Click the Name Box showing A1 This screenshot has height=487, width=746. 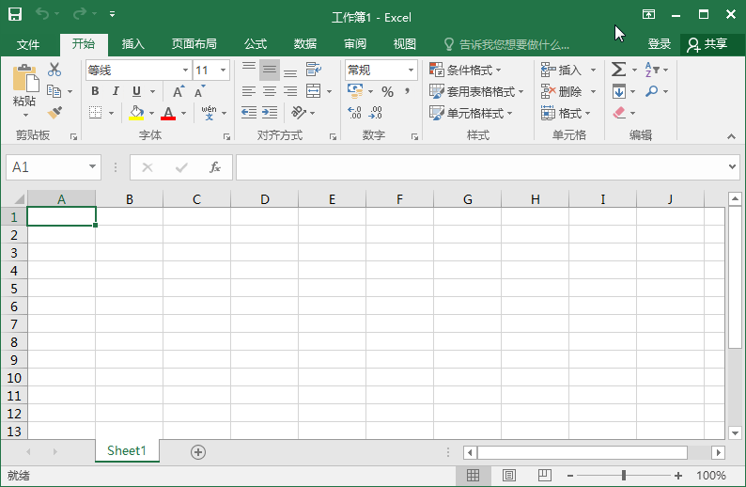click(45, 167)
